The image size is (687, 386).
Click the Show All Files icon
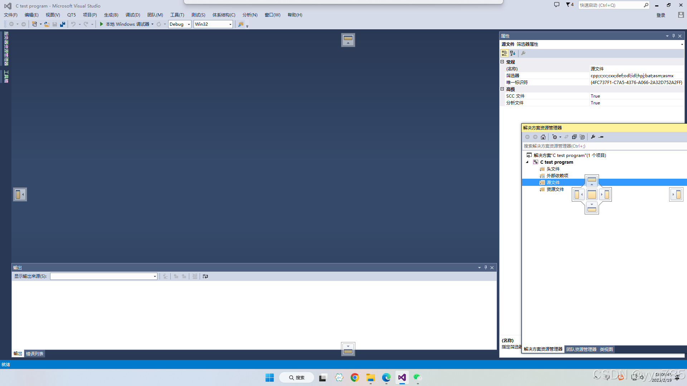(x=583, y=137)
